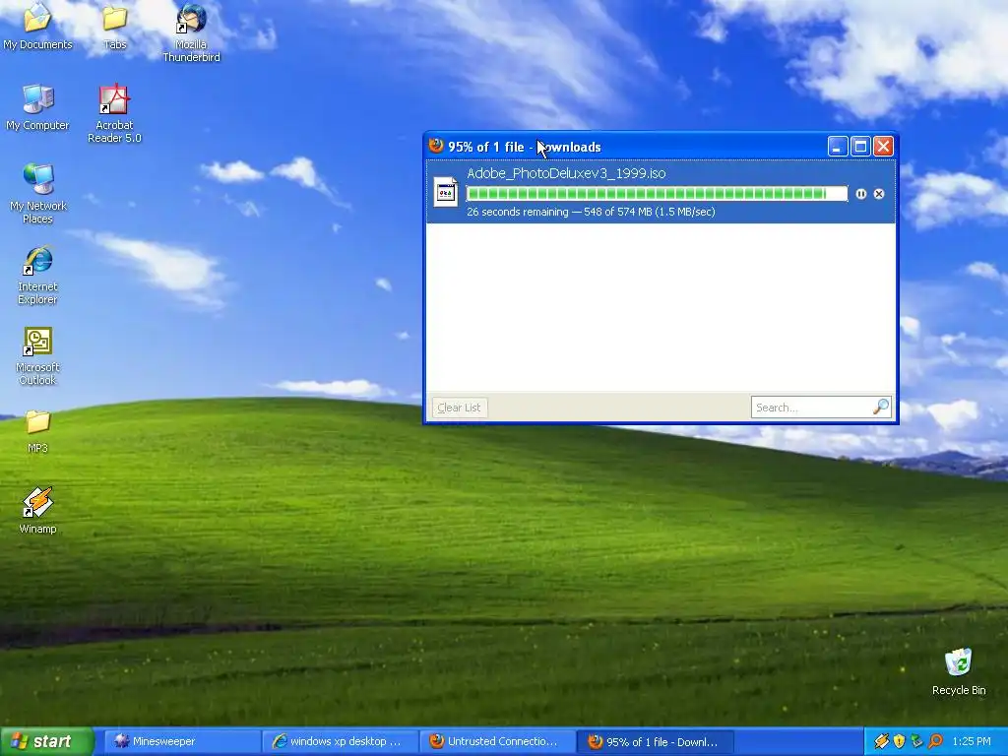Cancel the Adobe_PhotoDeluxev3_1999.iso download

point(879,194)
